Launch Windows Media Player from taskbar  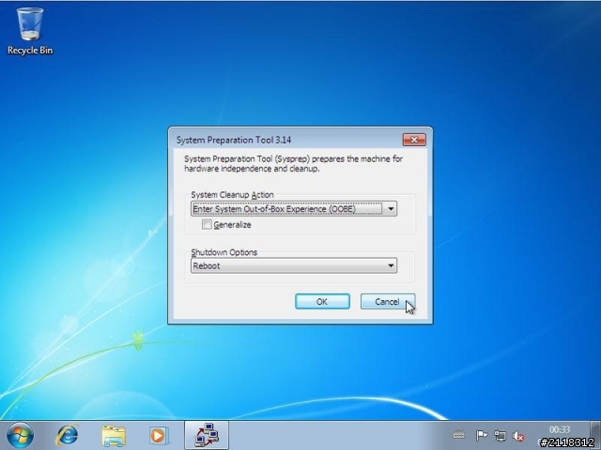tap(159, 435)
